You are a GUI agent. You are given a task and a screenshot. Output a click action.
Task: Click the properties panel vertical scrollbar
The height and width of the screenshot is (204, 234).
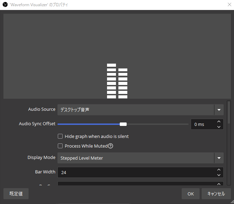pyautogui.click(x=229, y=114)
